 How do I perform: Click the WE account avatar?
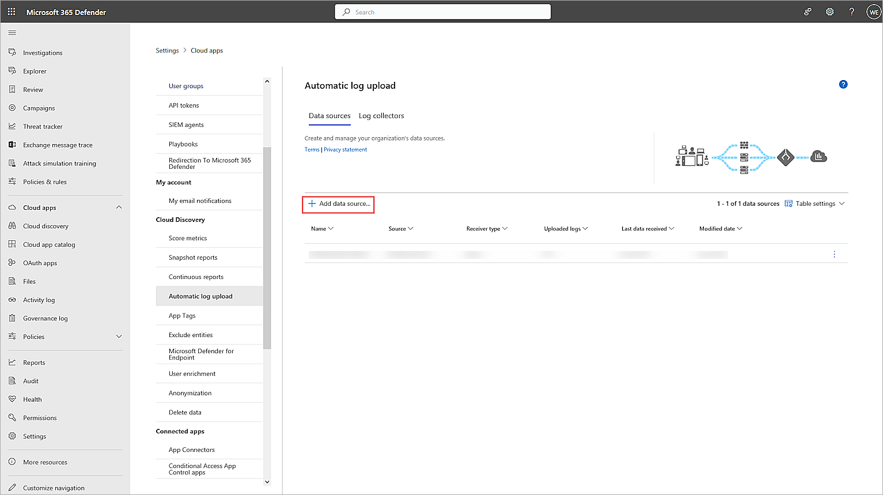coord(873,12)
